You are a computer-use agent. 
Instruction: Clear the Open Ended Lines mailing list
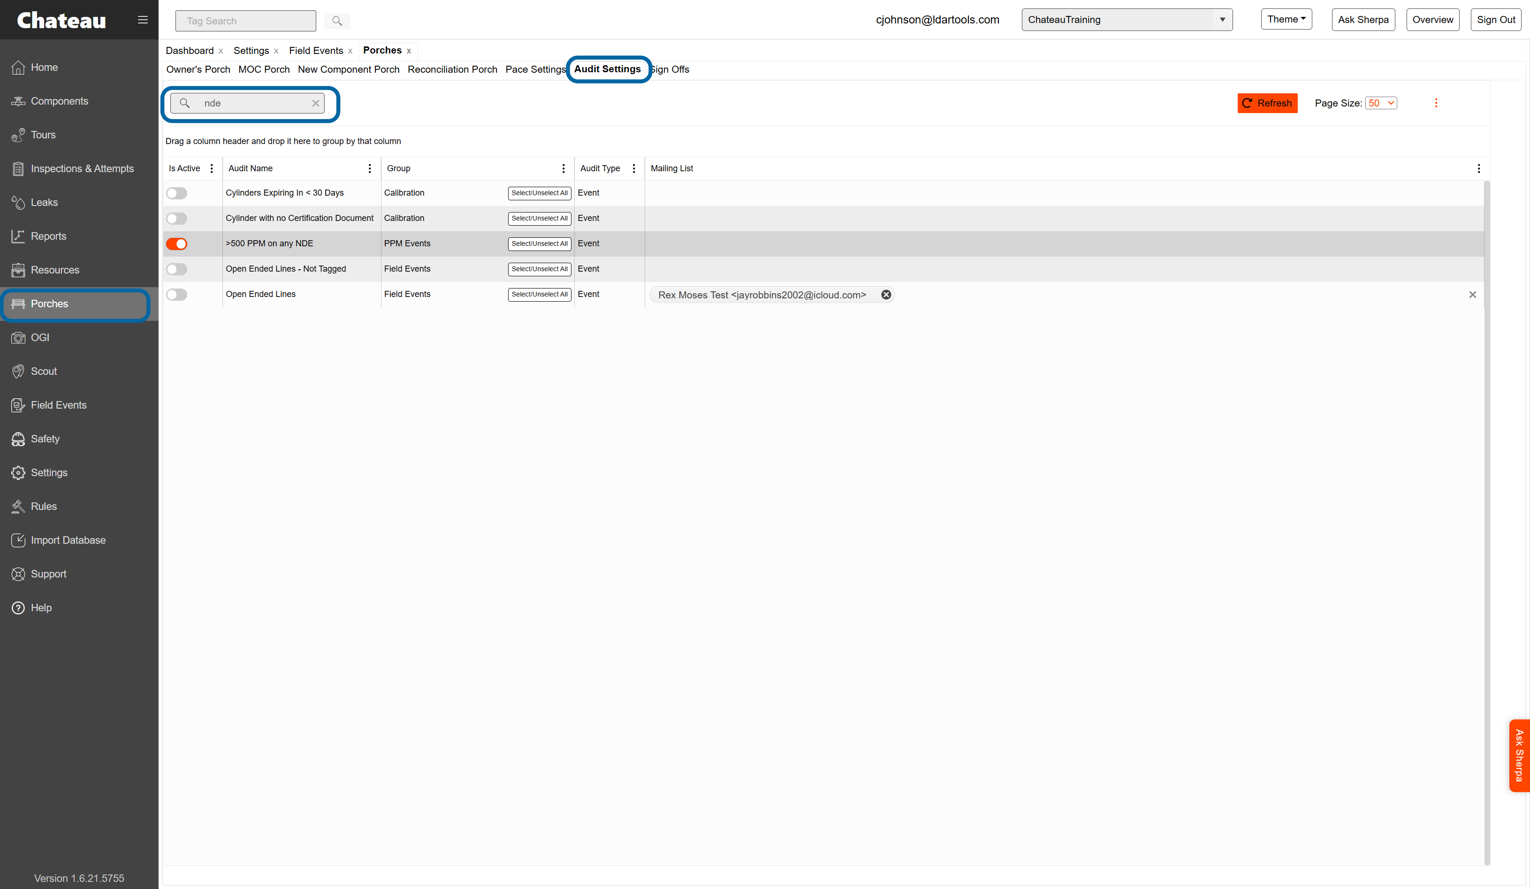click(x=1472, y=295)
